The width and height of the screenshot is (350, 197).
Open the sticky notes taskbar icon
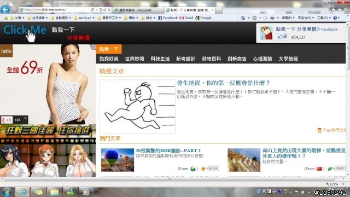pyautogui.click(x=38, y=192)
